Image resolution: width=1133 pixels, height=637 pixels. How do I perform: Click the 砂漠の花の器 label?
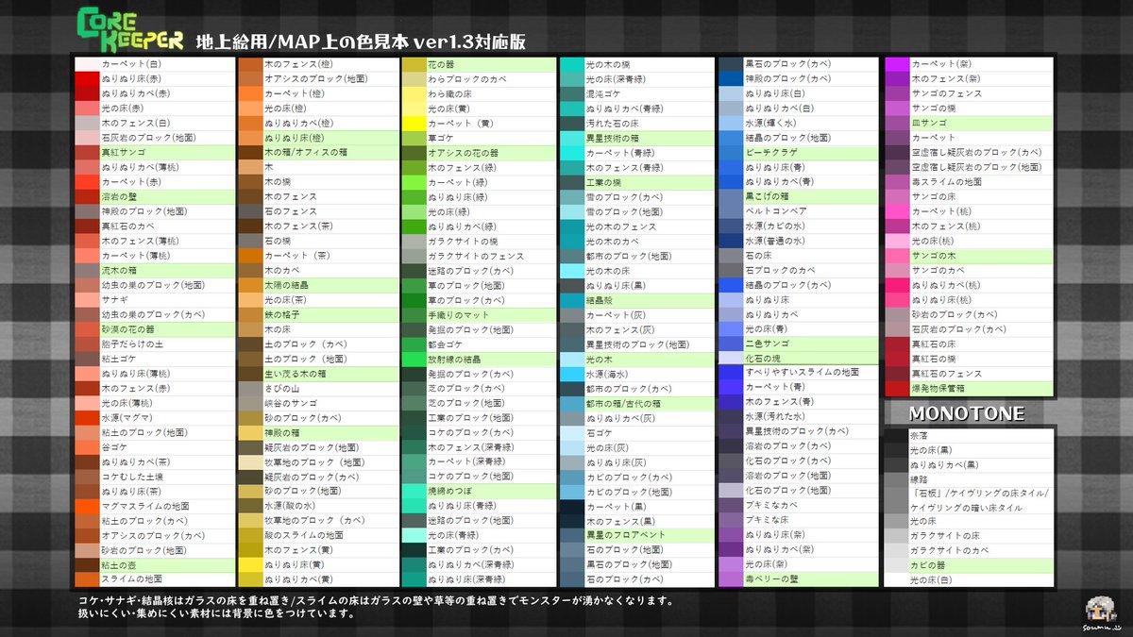[127, 329]
